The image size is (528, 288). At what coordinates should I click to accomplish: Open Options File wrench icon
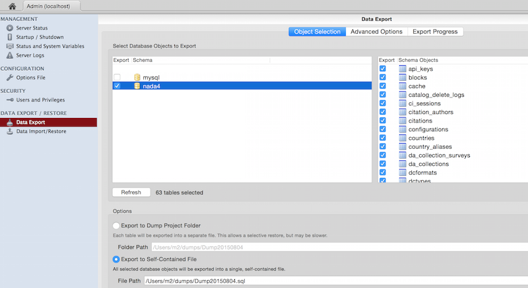tap(10, 78)
